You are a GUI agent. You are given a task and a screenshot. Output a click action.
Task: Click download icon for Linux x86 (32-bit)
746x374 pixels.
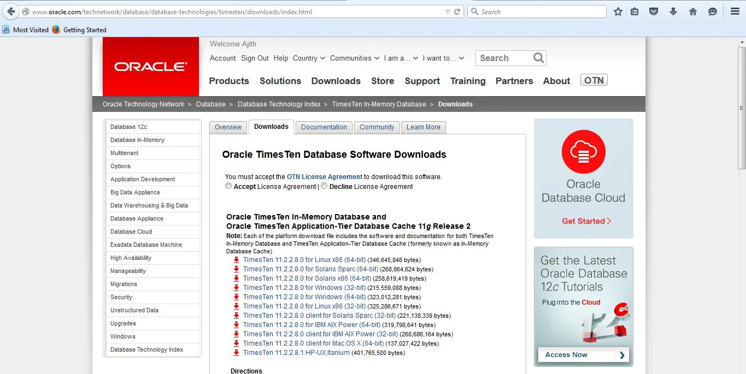(237, 306)
